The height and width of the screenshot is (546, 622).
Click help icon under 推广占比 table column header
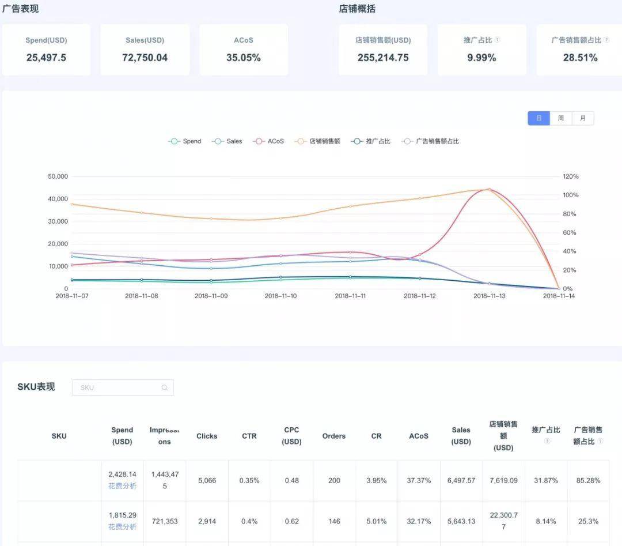click(x=547, y=440)
